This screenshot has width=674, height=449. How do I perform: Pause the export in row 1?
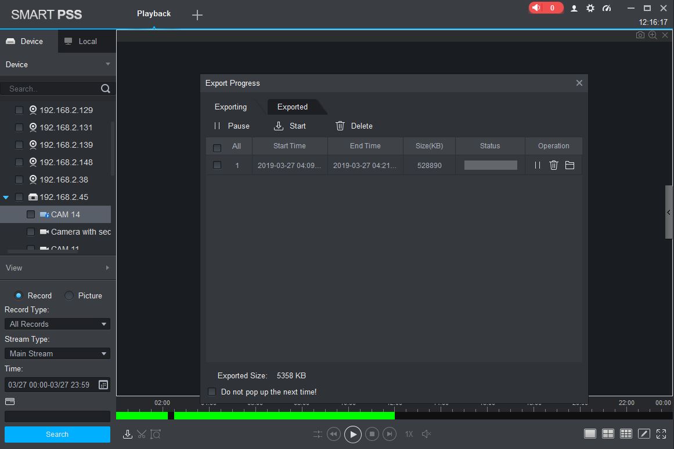(x=538, y=165)
